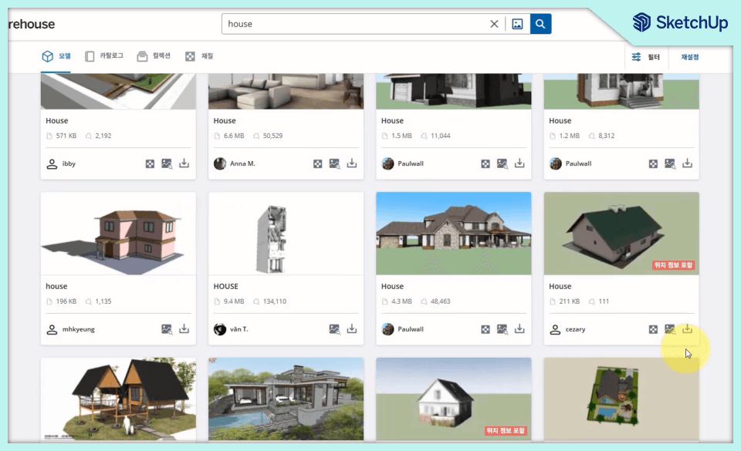Download the 4.3 MB House by Paulwall
741x451 pixels.
519,329
